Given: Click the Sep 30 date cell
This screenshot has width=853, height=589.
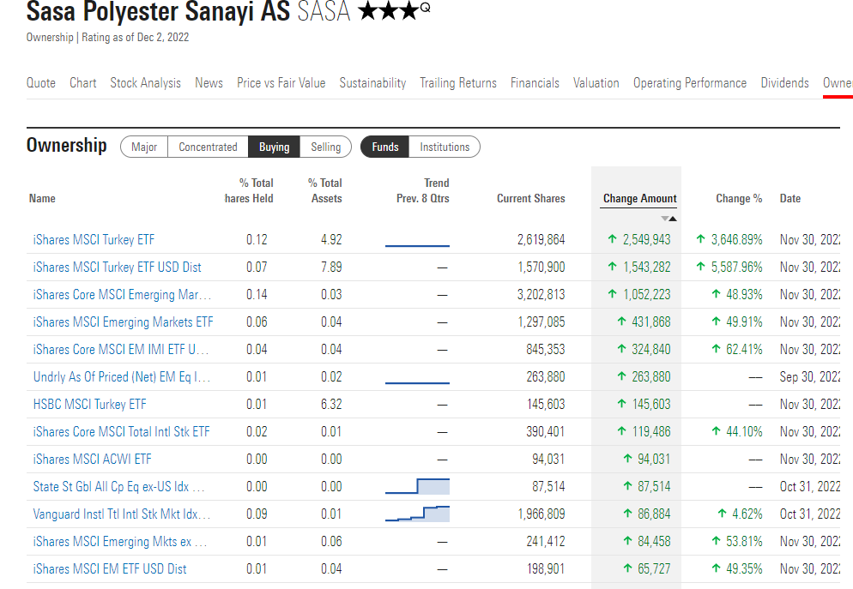Looking at the screenshot, I should (809, 376).
